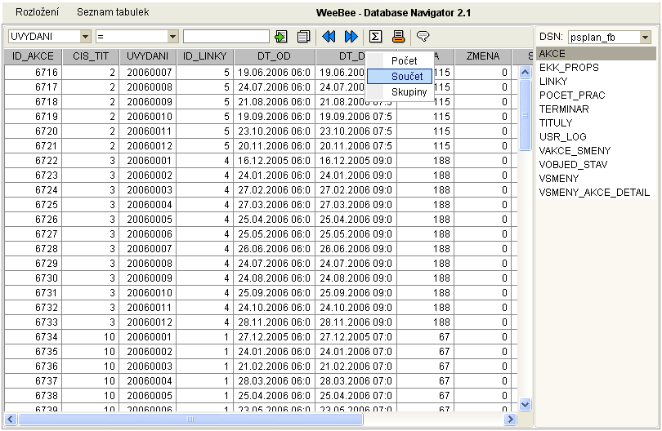Click the ID_AKCE column header
The image size is (662, 431).
coord(33,56)
